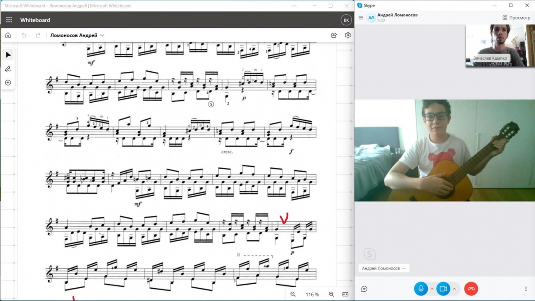Open the Create plus menu in Whiteboard
This screenshot has width=535, height=301.
click(8, 83)
